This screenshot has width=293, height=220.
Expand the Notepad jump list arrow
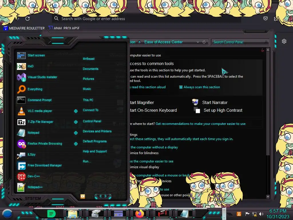click(x=76, y=133)
